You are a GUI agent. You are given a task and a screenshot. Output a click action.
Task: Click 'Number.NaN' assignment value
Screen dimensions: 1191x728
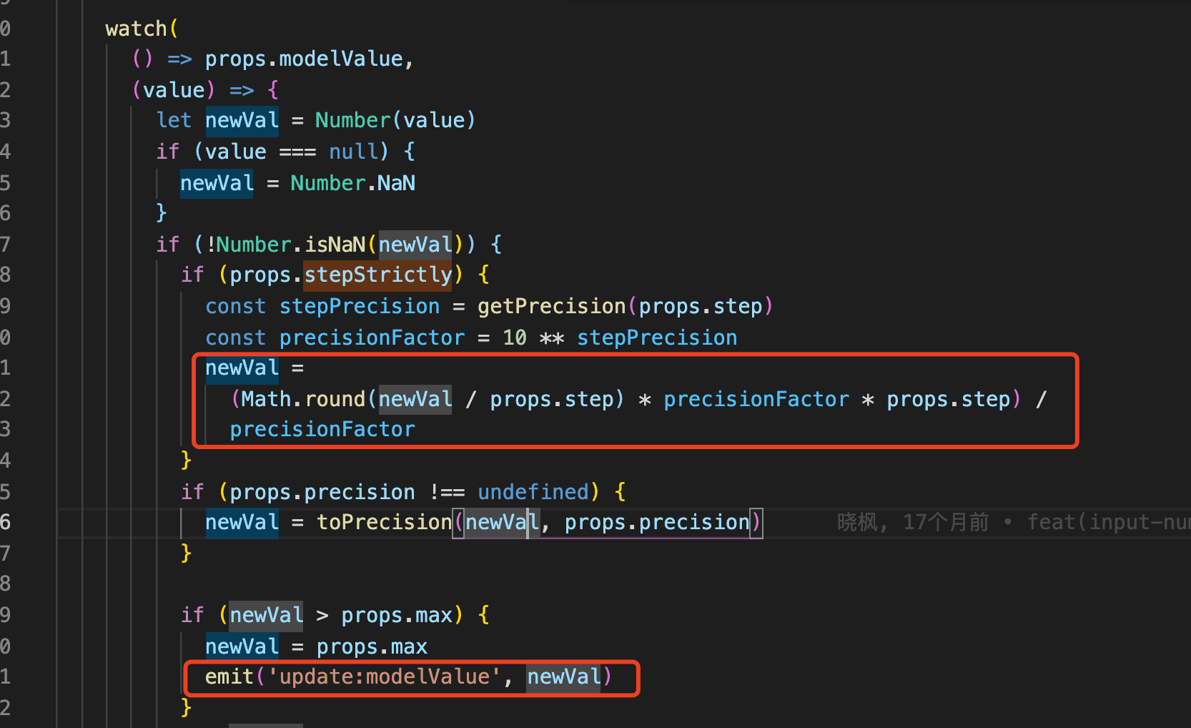(352, 183)
